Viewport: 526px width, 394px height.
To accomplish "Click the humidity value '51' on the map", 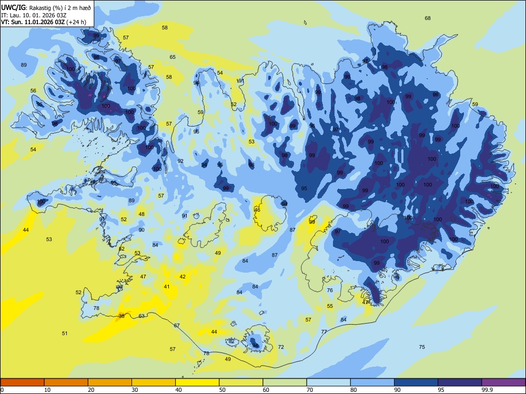I will coord(65,334).
